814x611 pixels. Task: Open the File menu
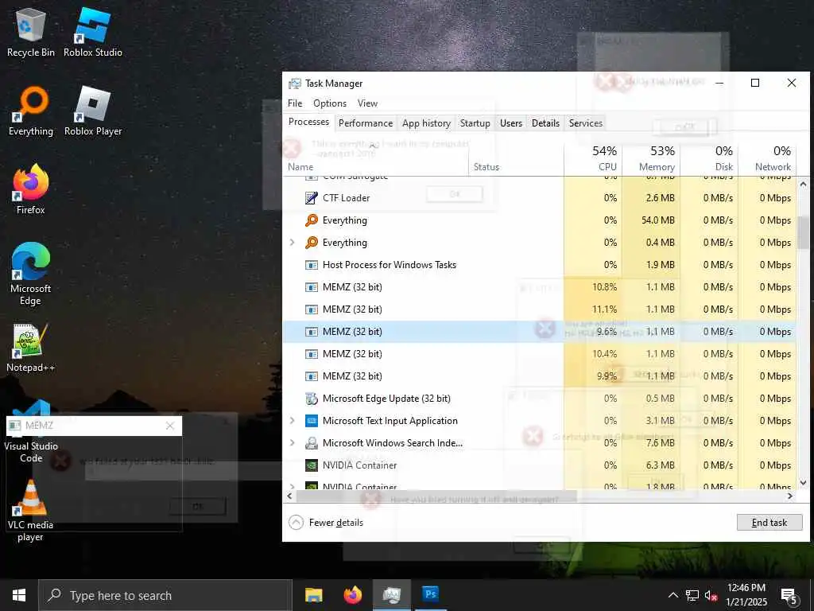click(x=295, y=103)
